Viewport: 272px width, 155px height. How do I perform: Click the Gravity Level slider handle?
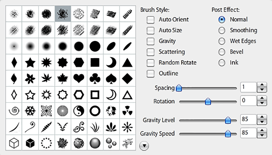click(228, 120)
